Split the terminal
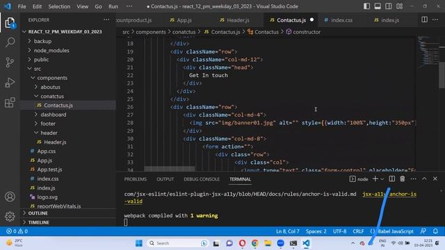The image size is (445, 250). (391, 179)
